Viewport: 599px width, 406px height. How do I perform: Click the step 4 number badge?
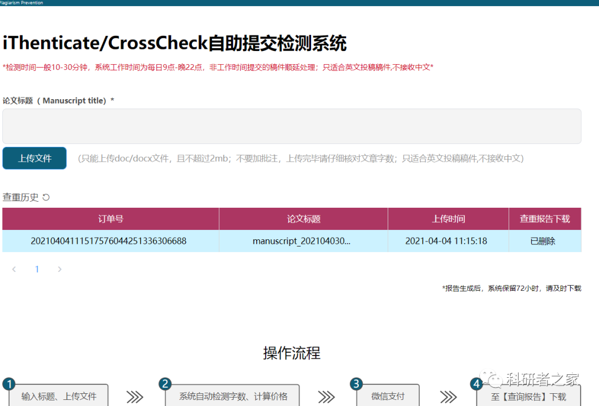click(x=476, y=384)
